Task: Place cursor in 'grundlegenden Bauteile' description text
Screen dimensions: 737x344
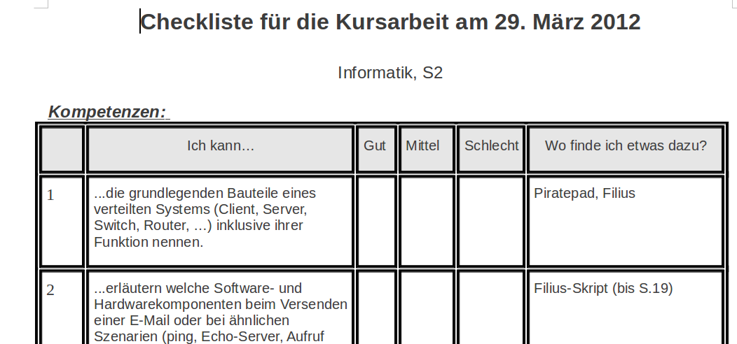Action: pos(205,193)
